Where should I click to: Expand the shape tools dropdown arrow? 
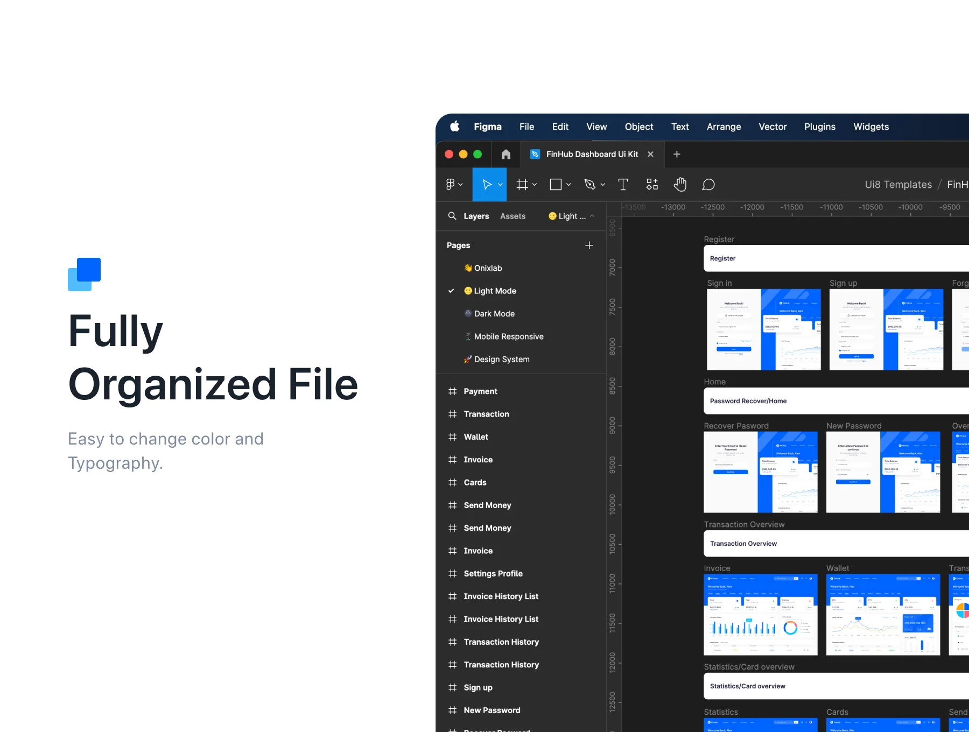(568, 185)
